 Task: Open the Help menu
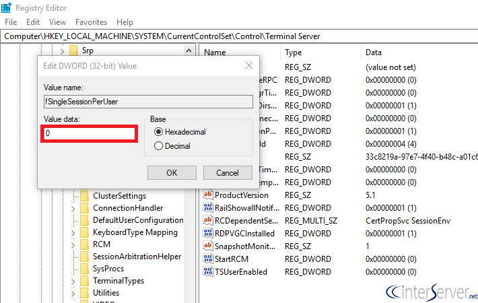125,22
